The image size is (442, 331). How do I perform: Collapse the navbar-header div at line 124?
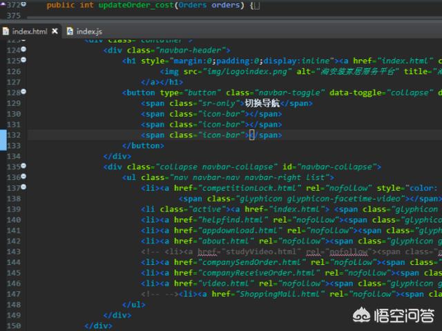coord(23,49)
